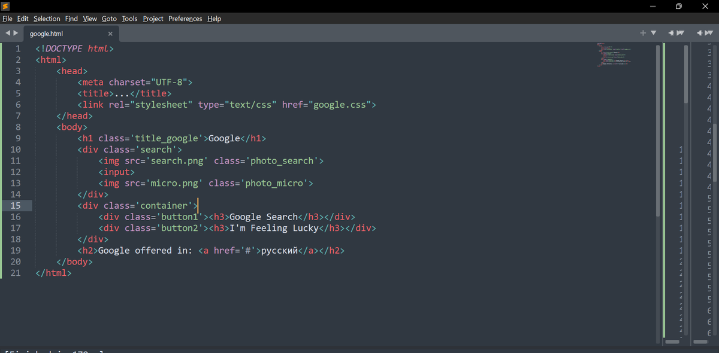The width and height of the screenshot is (719, 353).
Task: Click highlighted line number 15 in the gutter
Action: (x=16, y=205)
